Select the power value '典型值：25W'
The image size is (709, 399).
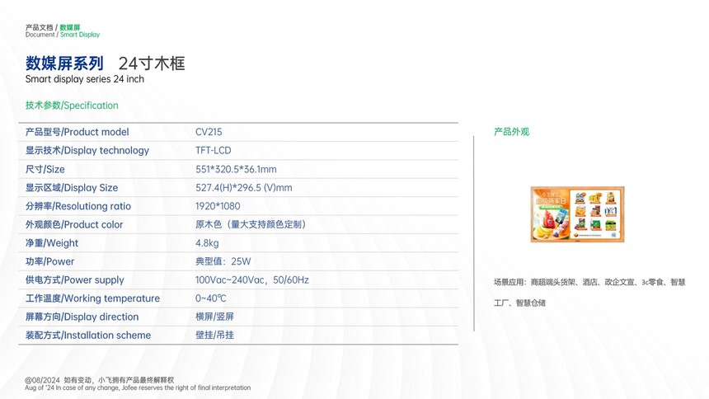[x=223, y=261]
